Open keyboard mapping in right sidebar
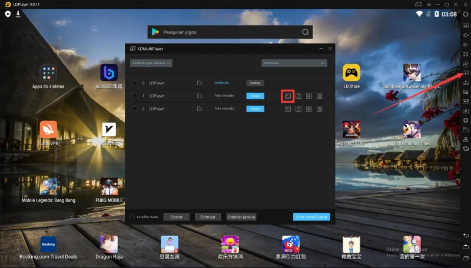This screenshot has height=268, width=471. tap(466, 26)
